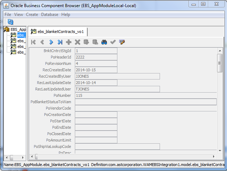Click the form horizontal scrollbar thumb
The height and width of the screenshot is (171, 227).
[36, 156]
